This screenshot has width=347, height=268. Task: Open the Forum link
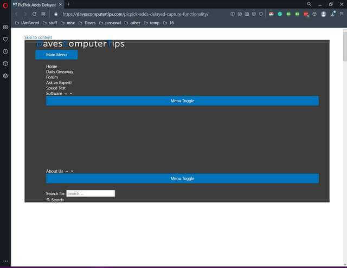click(52, 77)
